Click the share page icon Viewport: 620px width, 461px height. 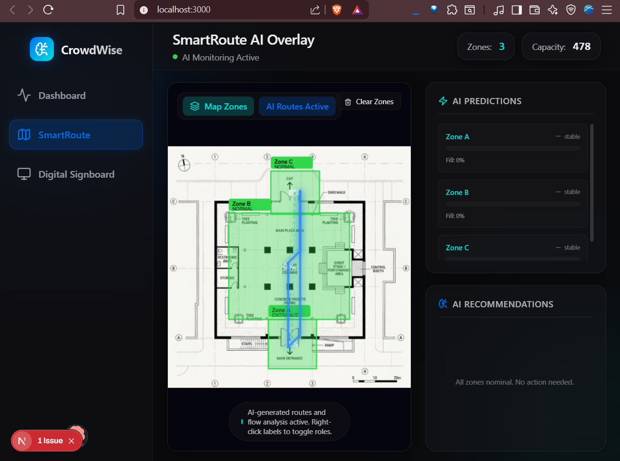(315, 10)
